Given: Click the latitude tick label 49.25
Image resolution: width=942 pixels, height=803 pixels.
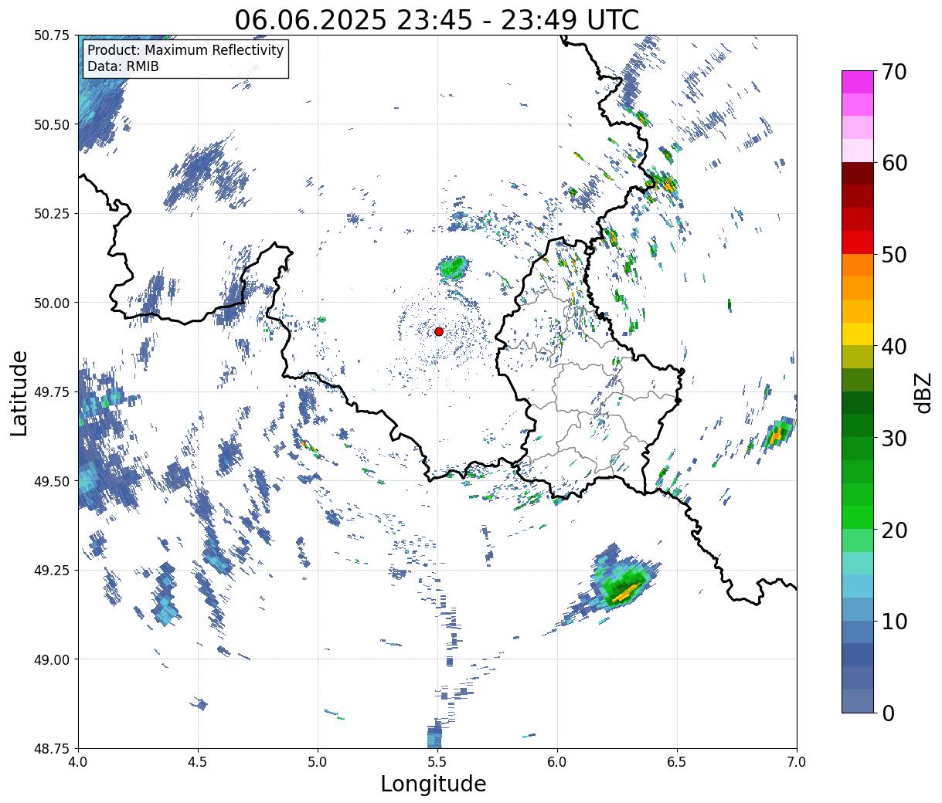Looking at the screenshot, I should 52,570.
